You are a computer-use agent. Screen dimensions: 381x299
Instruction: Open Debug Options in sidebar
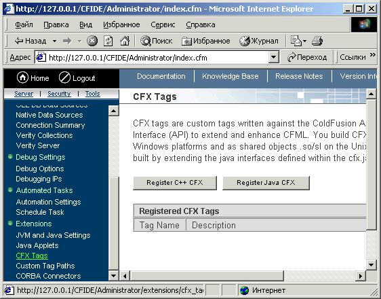coord(40,169)
